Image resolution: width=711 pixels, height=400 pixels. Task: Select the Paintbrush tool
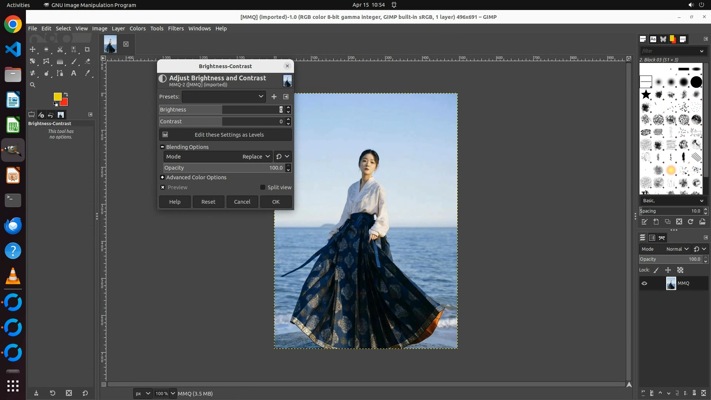(74, 61)
